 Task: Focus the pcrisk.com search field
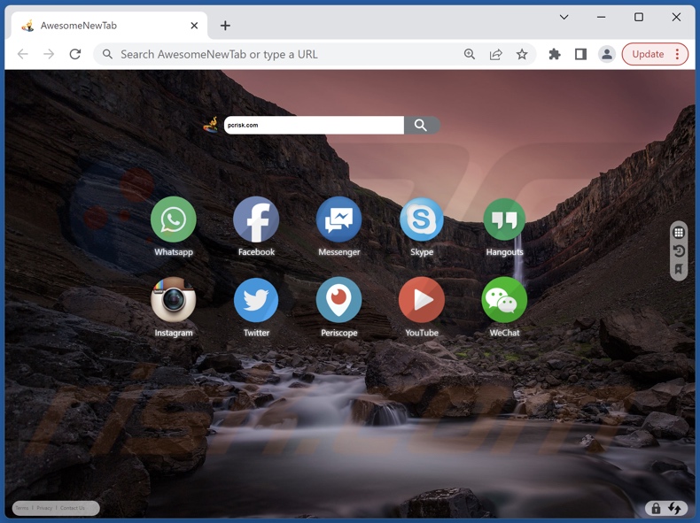[x=314, y=125]
